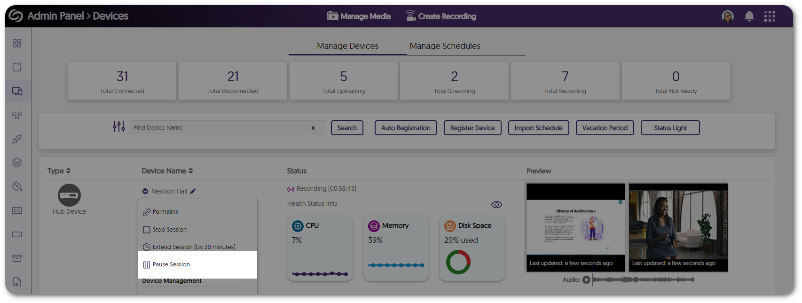Open the Users group icon in the sidebar
The image size is (802, 303).
[x=17, y=115]
